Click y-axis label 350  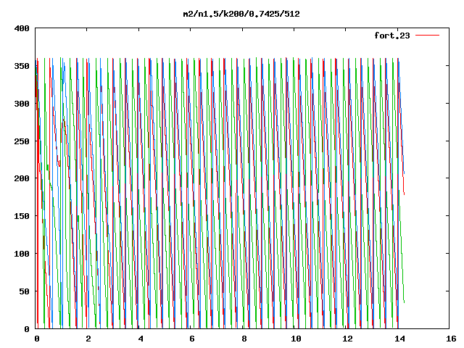pos(22,66)
